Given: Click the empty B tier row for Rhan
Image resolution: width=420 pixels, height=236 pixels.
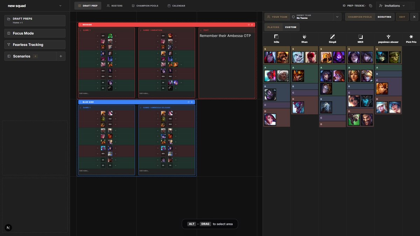Looking at the screenshot, I should point(304,86).
